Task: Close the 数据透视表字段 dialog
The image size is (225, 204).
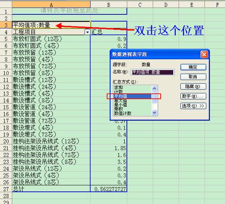Action: [x=204, y=54]
